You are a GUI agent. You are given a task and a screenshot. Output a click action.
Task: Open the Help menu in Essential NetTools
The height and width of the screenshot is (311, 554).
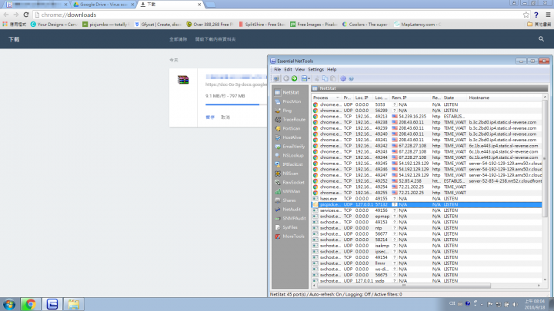tap(332, 69)
